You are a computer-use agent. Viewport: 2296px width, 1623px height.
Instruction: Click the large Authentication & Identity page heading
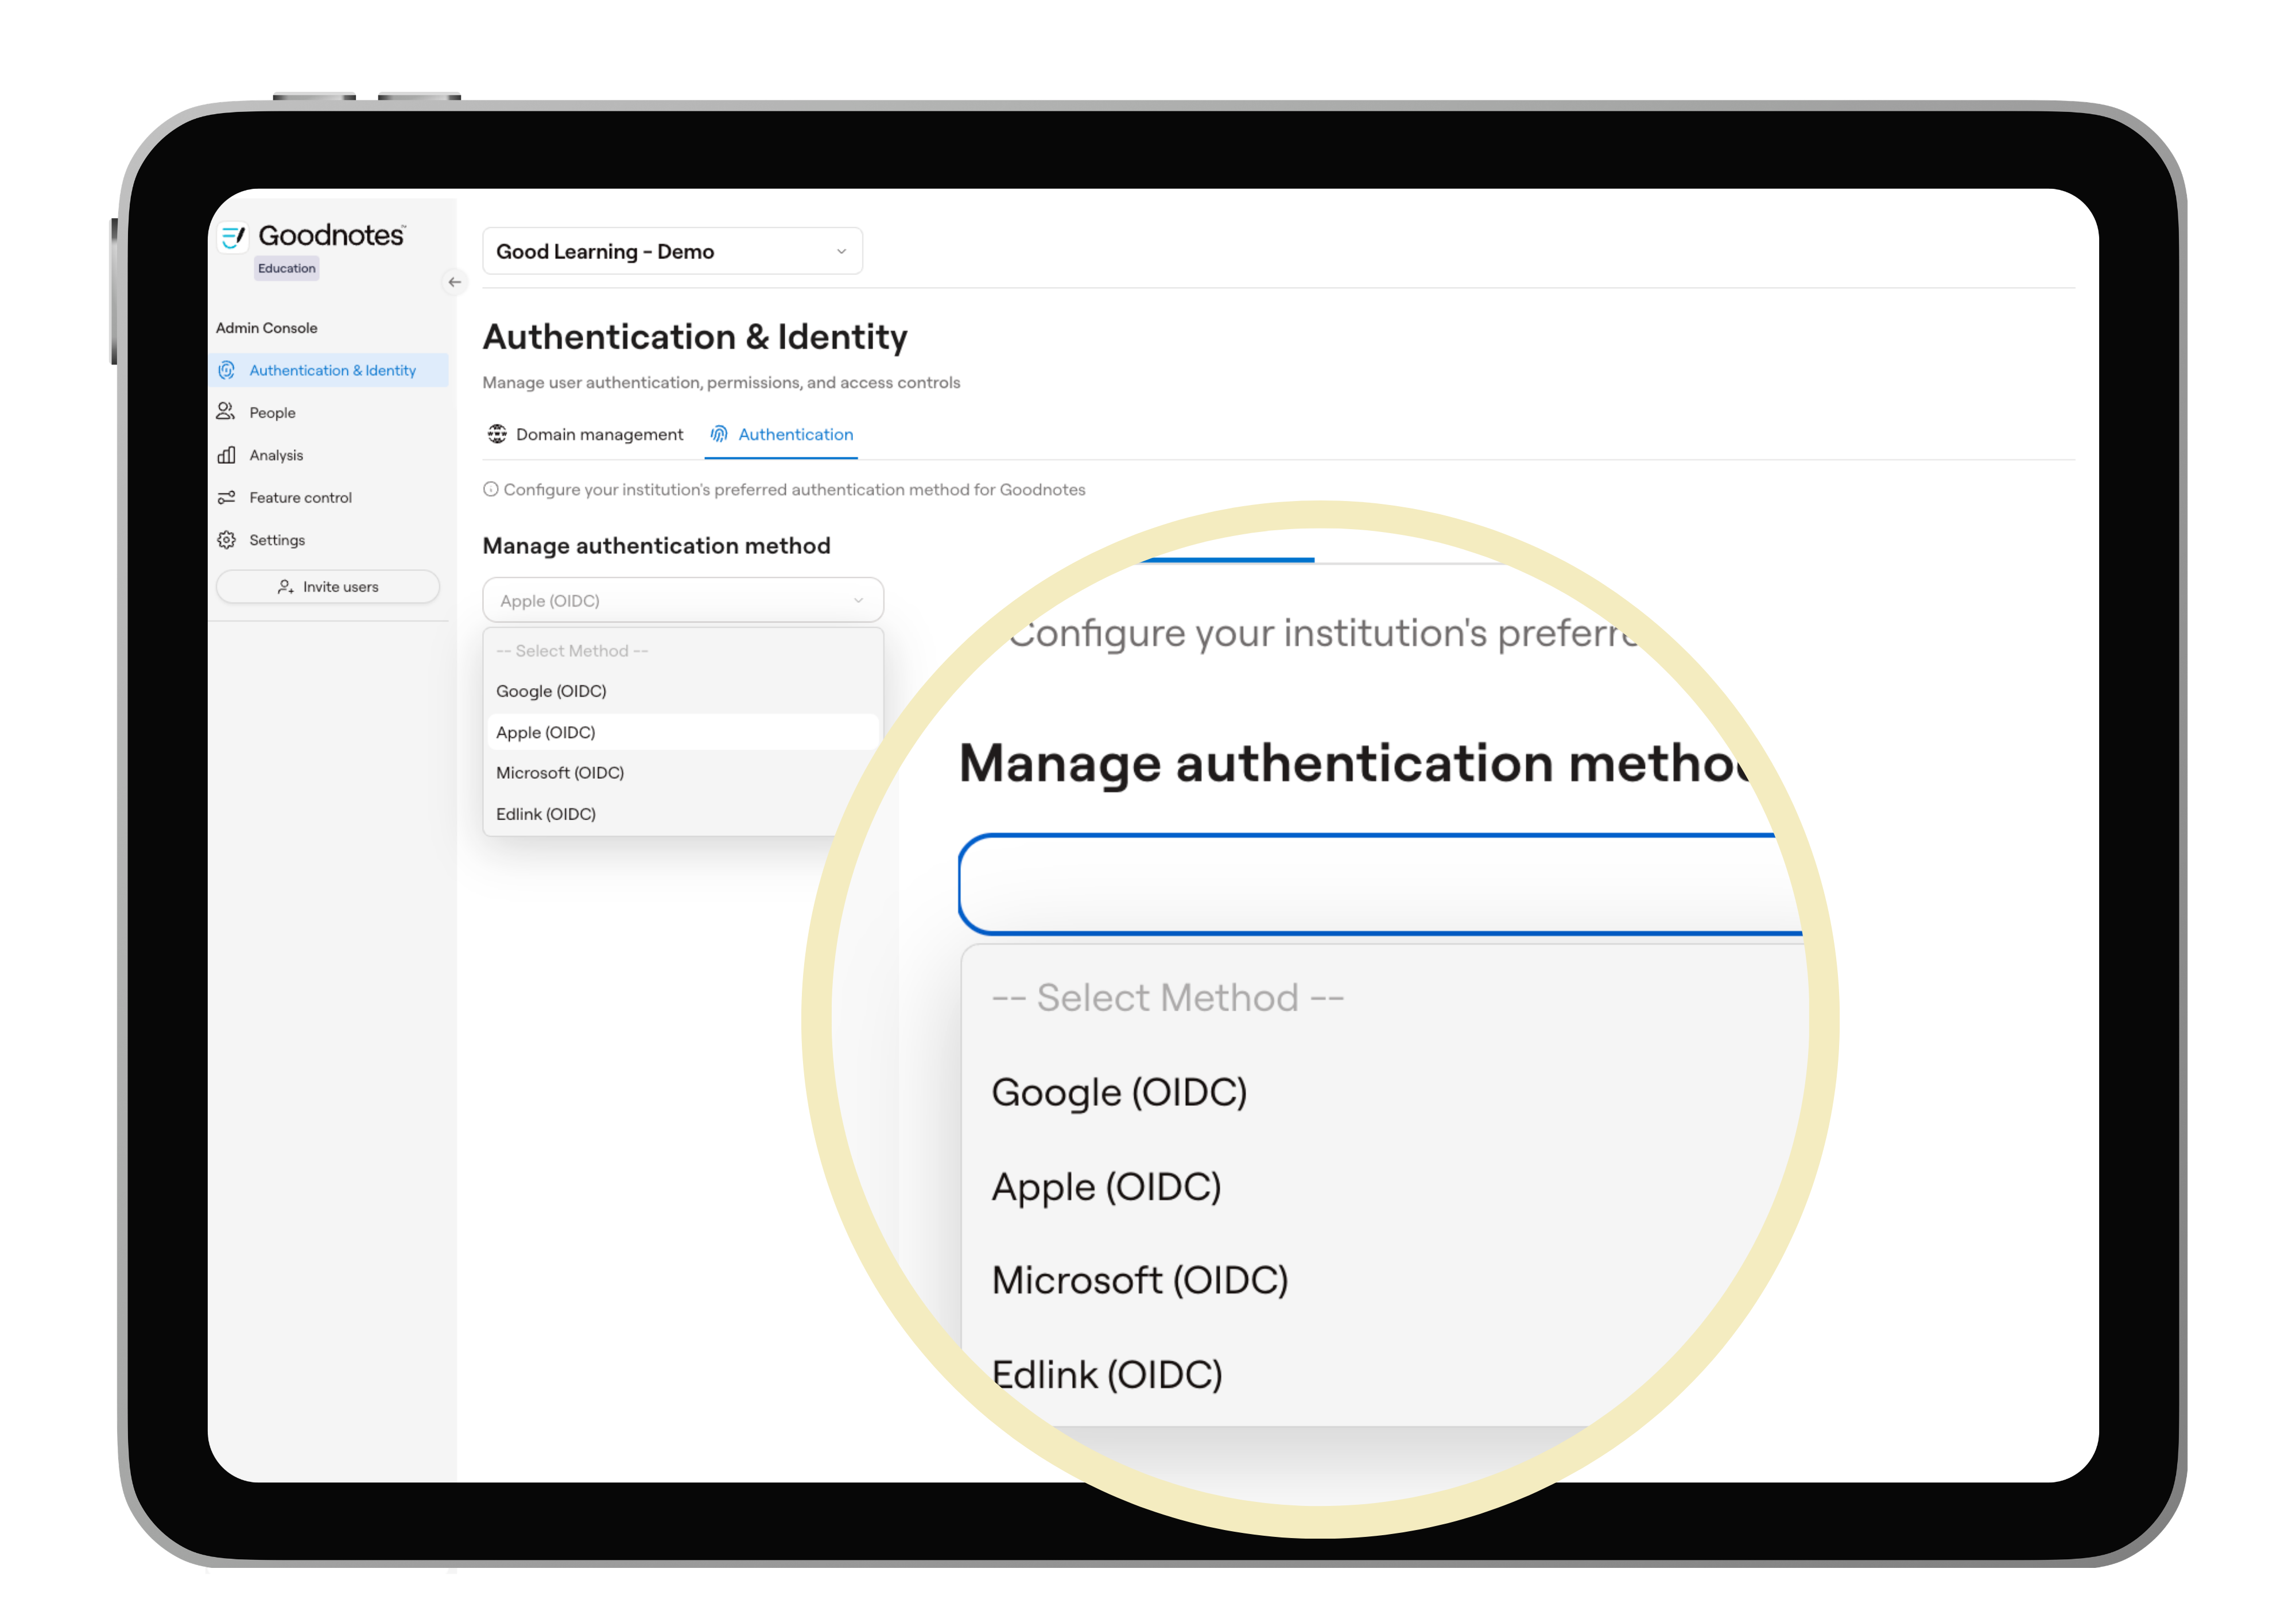695,337
